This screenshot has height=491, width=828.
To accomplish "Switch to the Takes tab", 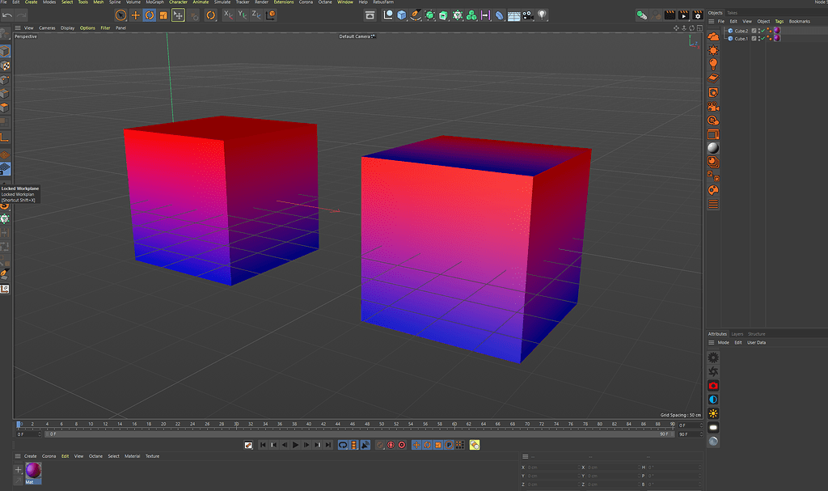I will click(733, 12).
